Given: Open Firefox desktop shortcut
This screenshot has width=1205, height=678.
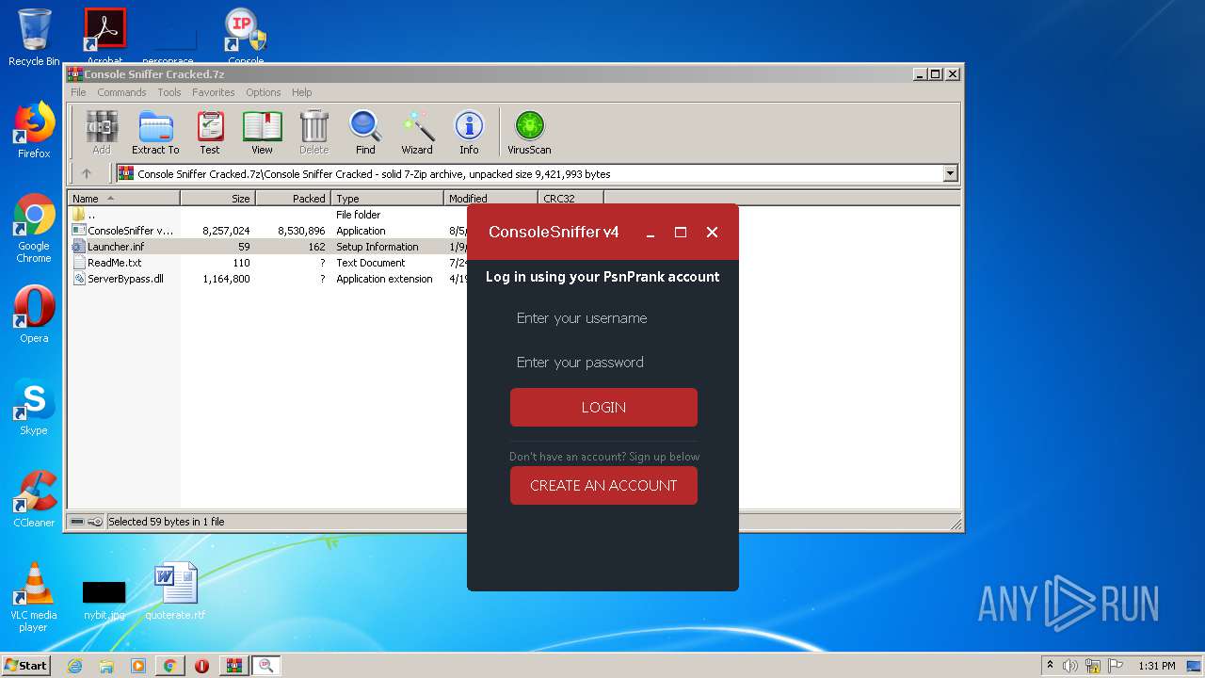Looking at the screenshot, I should click(34, 130).
